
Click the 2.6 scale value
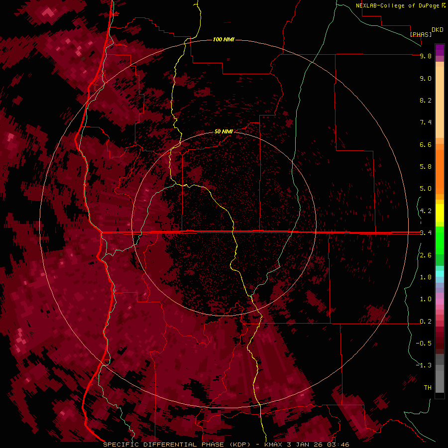(x=426, y=255)
